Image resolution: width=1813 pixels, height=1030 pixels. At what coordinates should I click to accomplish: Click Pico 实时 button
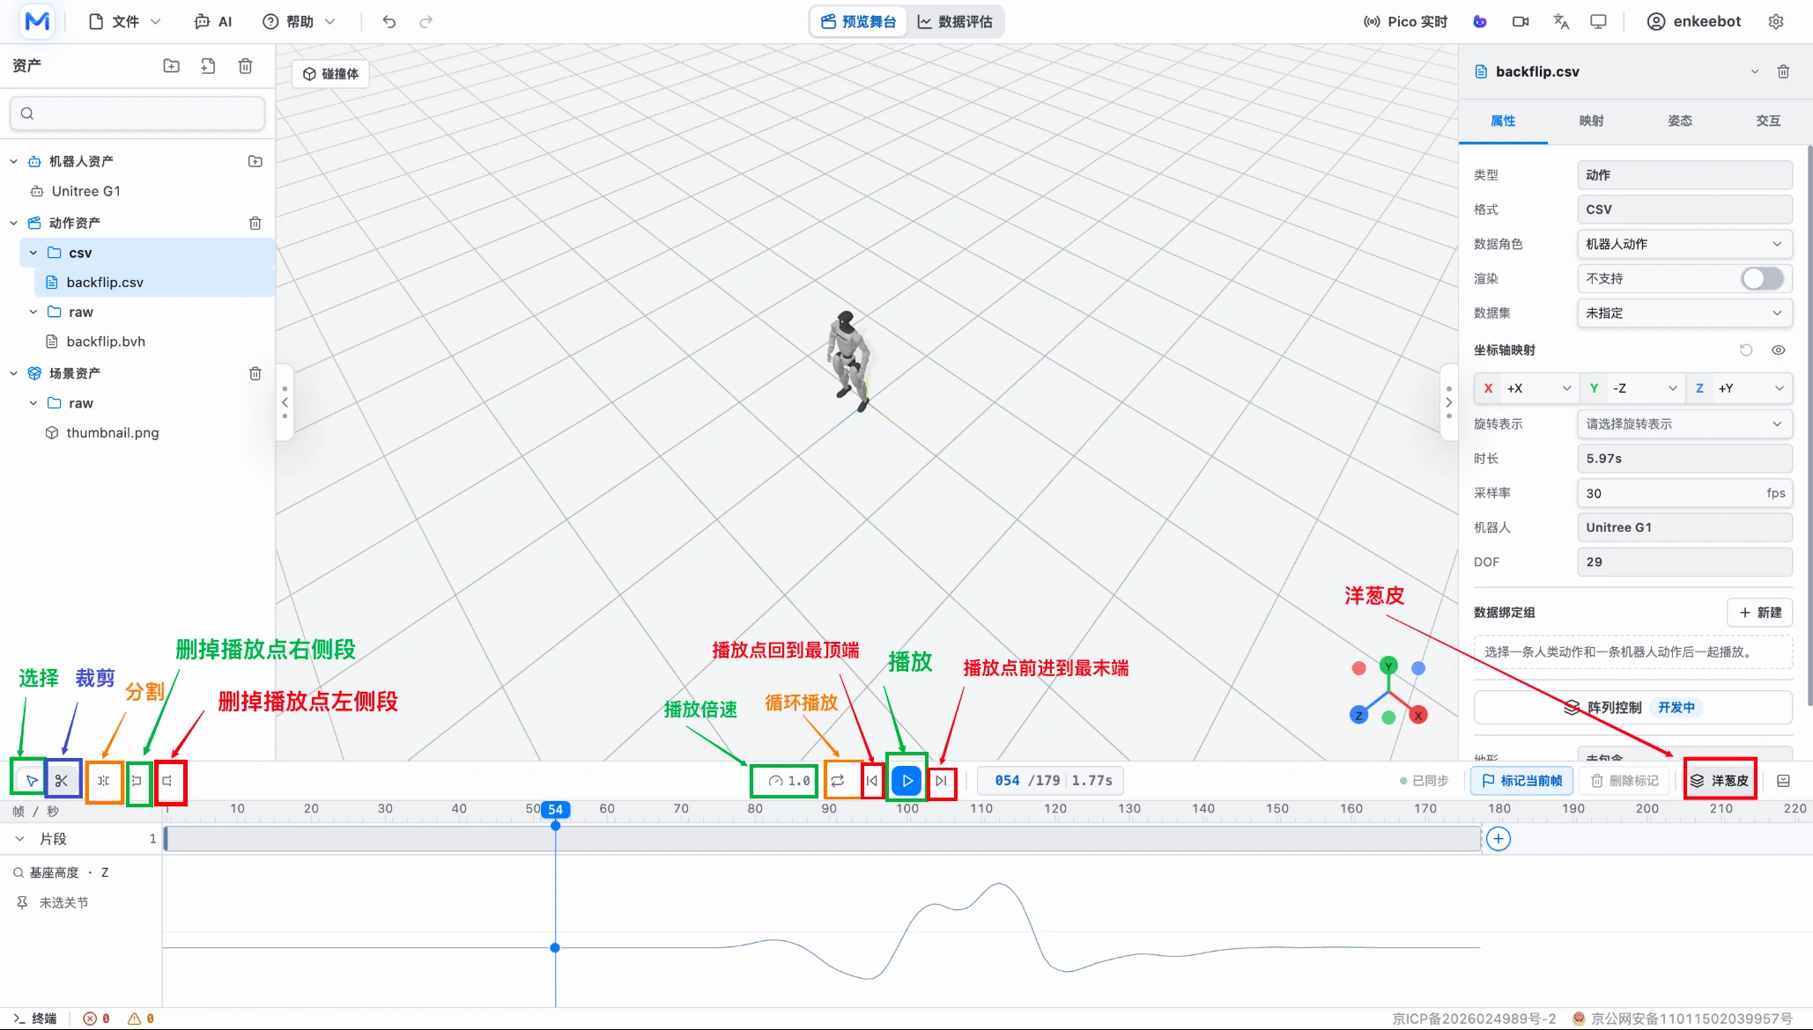1405,21
